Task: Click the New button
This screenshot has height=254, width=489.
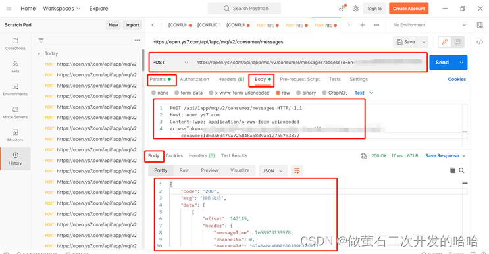Action: pyautogui.click(x=113, y=25)
